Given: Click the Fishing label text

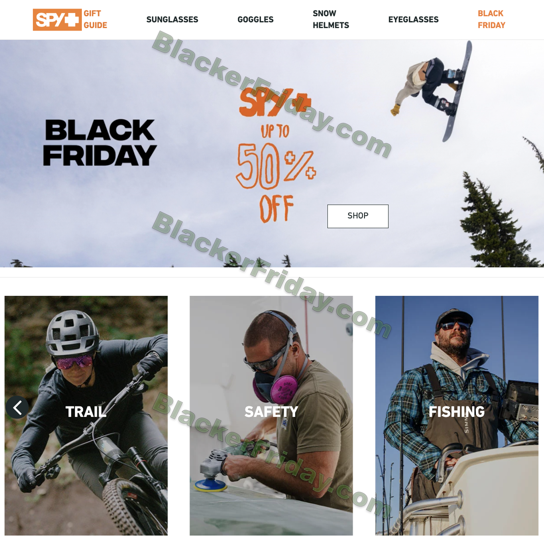Looking at the screenshot, I should coord(457,412).
